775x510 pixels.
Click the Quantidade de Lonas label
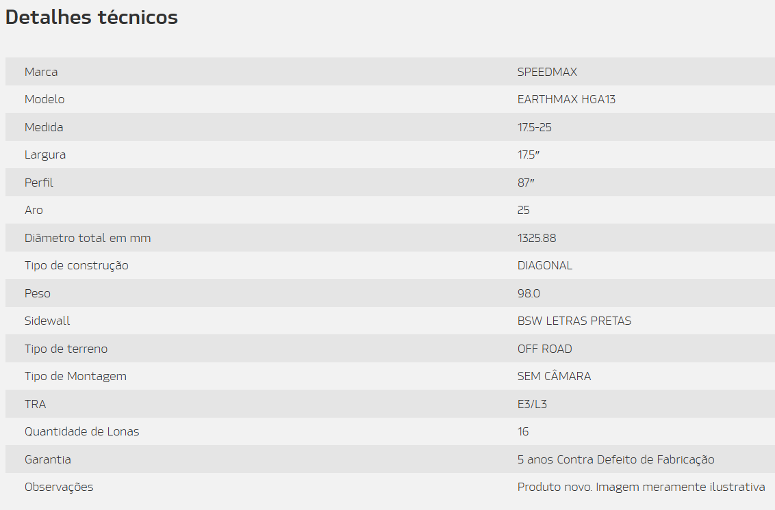[82, 431]
